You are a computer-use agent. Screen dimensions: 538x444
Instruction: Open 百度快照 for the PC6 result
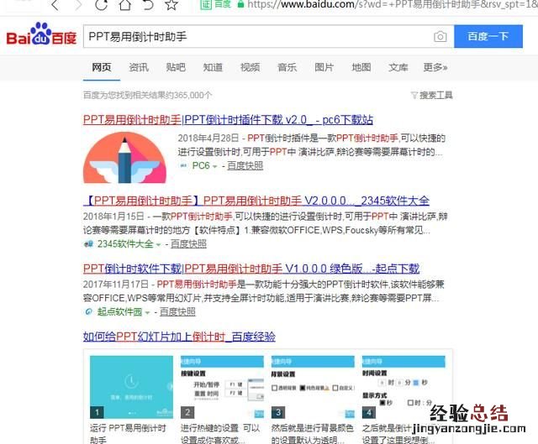pyautogui.click(x=245, y=166)
